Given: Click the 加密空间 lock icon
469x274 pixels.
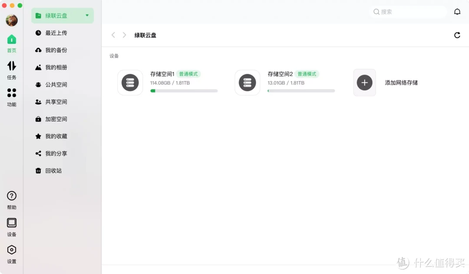Looking at the screenshot, I should coord(38,119).
